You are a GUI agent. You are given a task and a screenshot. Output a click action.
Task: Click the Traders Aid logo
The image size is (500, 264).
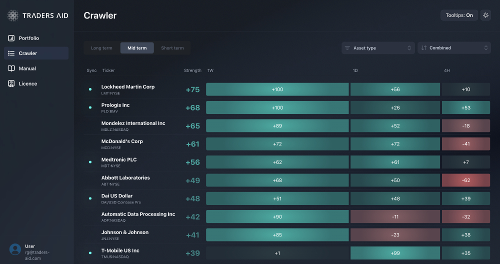pos(13,15)
